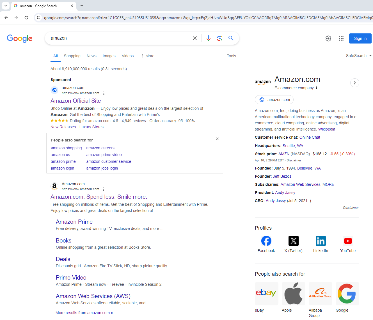The width and height of the screenshot is (373, 320).
Task: Open options menu for organic Amazon.com result
Action: tap(103, 189)
